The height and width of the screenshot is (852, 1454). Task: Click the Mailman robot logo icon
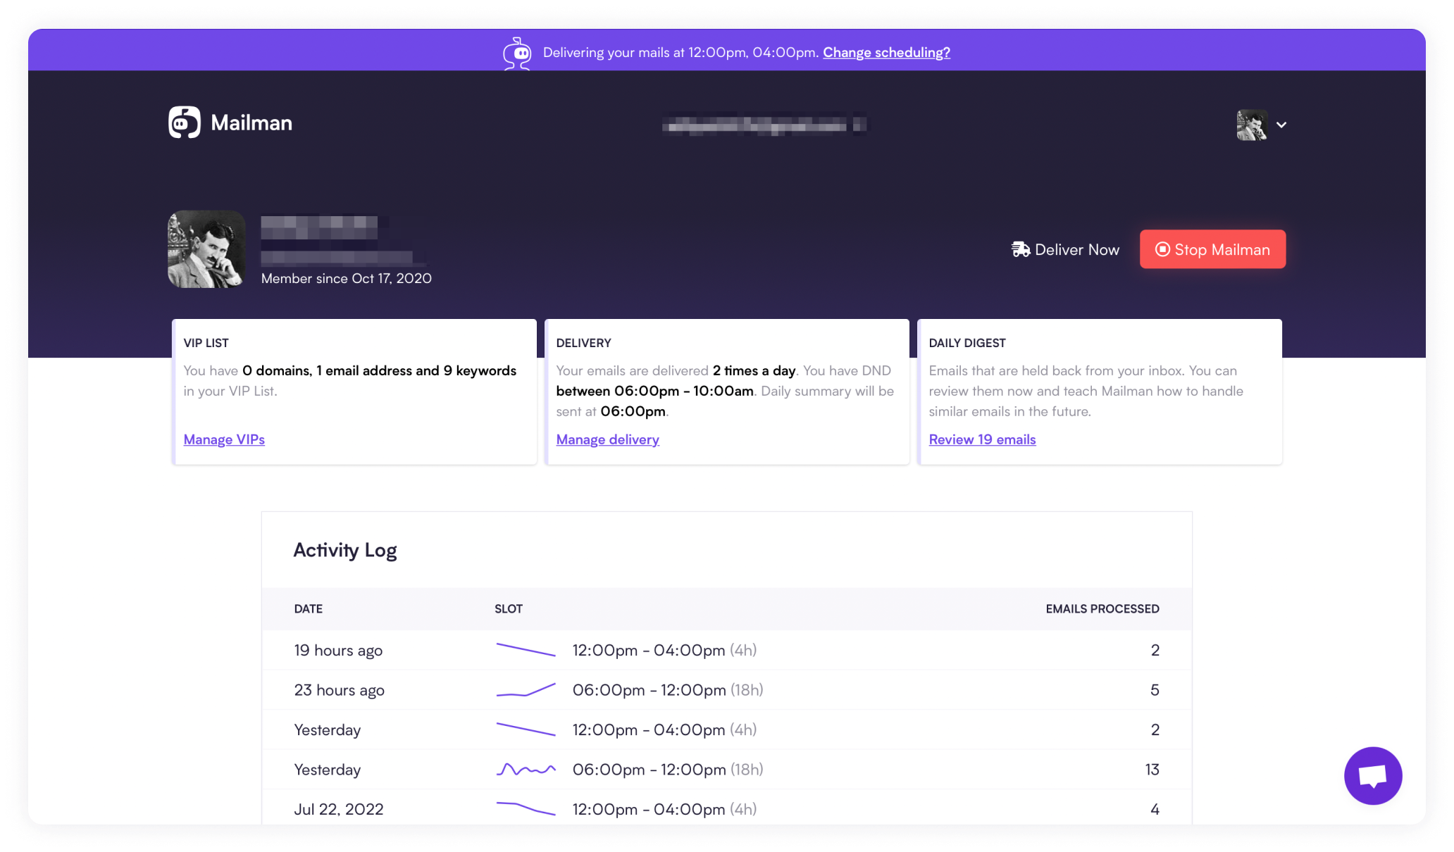pos(186,123)
